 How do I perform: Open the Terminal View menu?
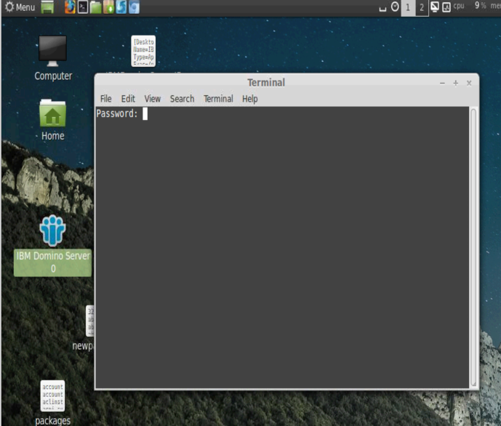tap(153, 99)
